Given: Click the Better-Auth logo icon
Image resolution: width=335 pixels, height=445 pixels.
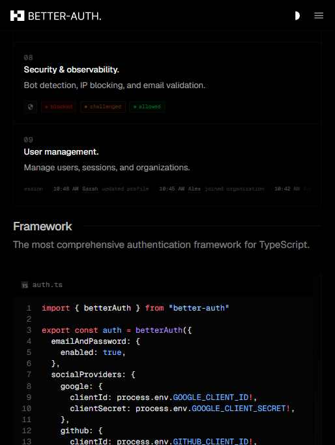Looking at the screenshot, I should click(18, 16).
